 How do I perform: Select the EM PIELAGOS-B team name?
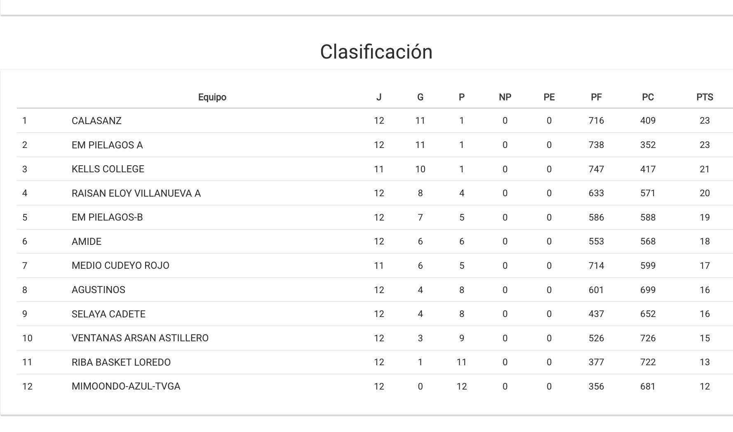point(107,217)
